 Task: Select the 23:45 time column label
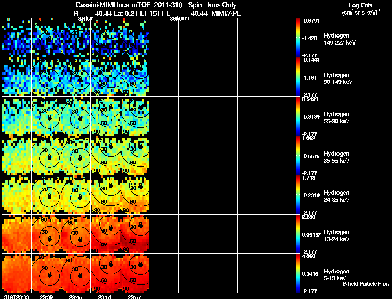[x=75, y=296]
